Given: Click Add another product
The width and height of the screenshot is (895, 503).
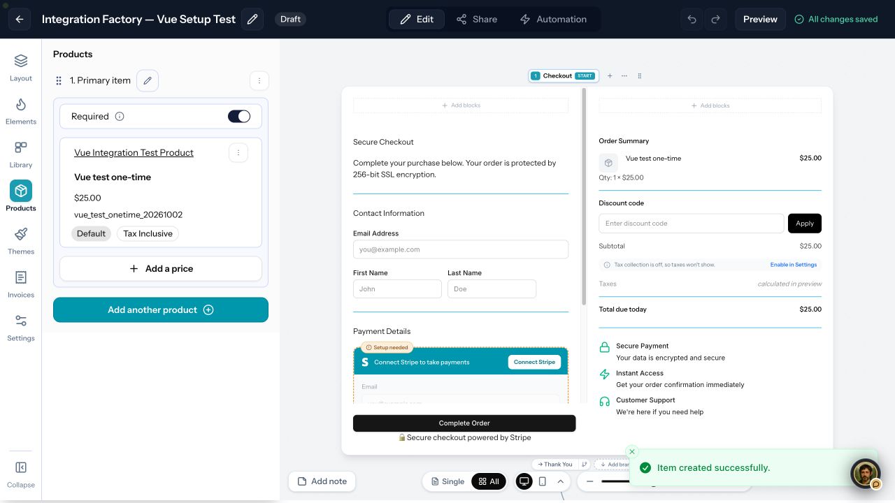Looking at the screenshot, I should tap(161, 310).
